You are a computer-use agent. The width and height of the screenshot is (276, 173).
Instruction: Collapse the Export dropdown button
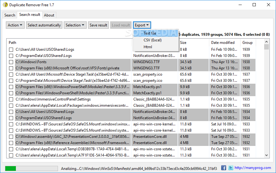click(142, 25)
